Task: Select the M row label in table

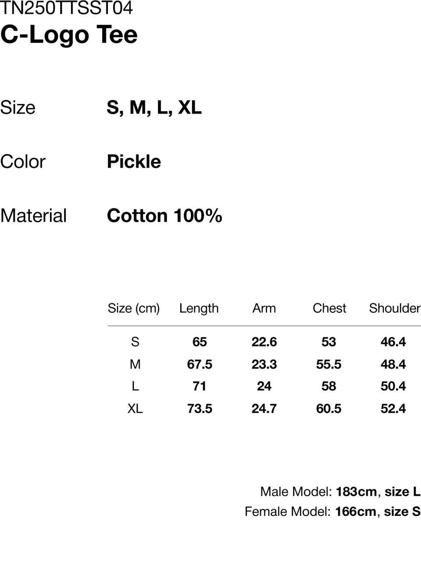Action: click(x=135, y=364)
